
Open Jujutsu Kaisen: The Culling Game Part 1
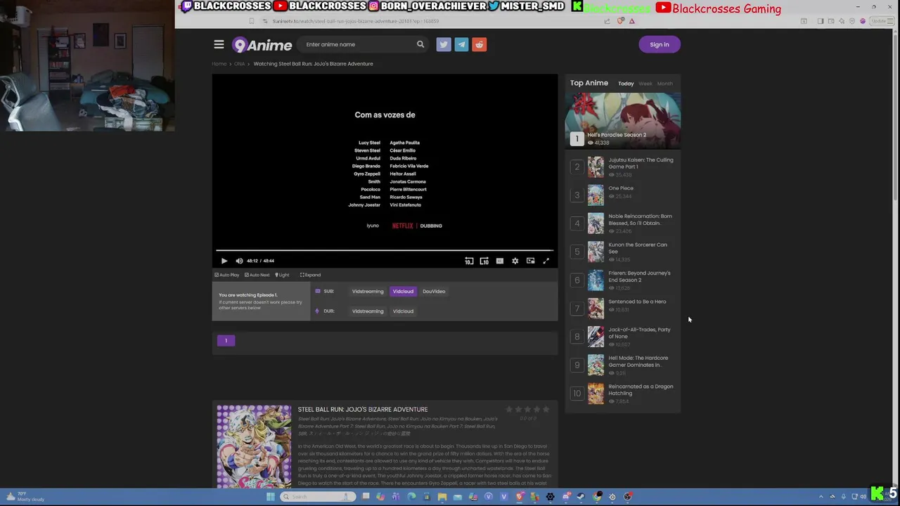(x=641, y=163)
